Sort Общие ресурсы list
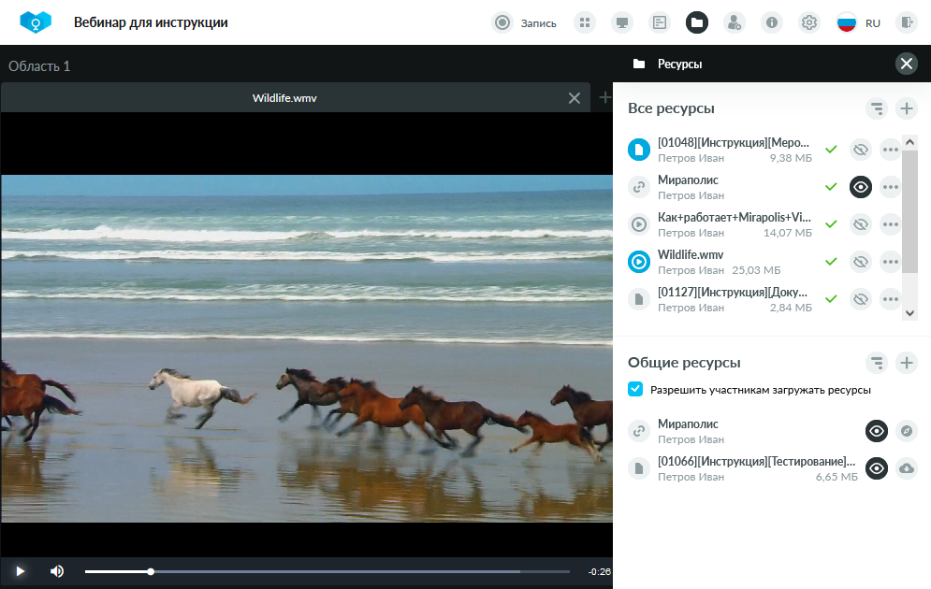Screen dimensions: 931x589 tap(877, 363)
